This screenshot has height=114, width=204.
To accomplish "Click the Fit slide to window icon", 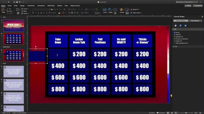I will click(x=200, y=113).
